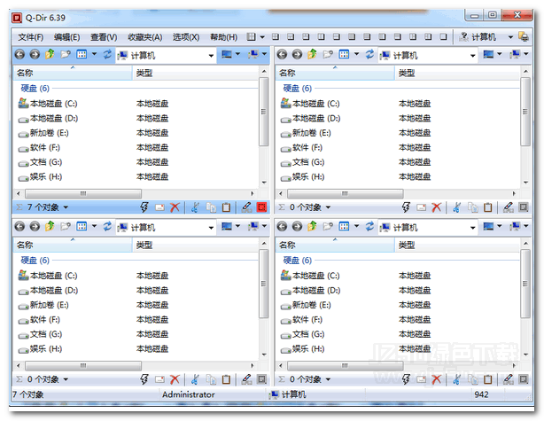Open 7 个对象 dropdown in top-left pane
This screenshot has height=421, width=544.
coord(66,207)
